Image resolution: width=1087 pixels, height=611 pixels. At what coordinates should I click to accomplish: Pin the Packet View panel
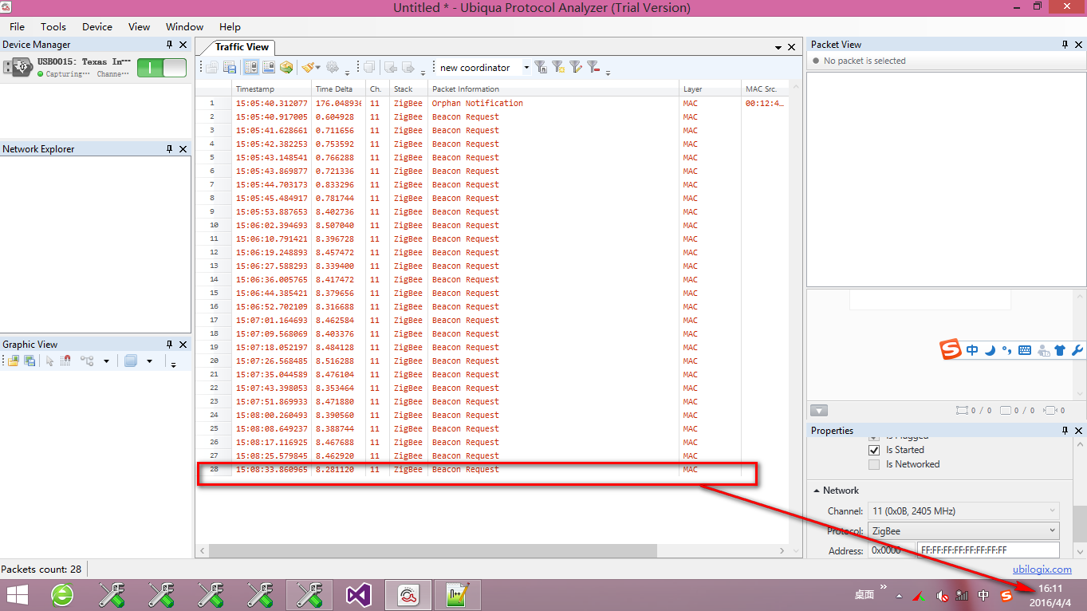1065,45
